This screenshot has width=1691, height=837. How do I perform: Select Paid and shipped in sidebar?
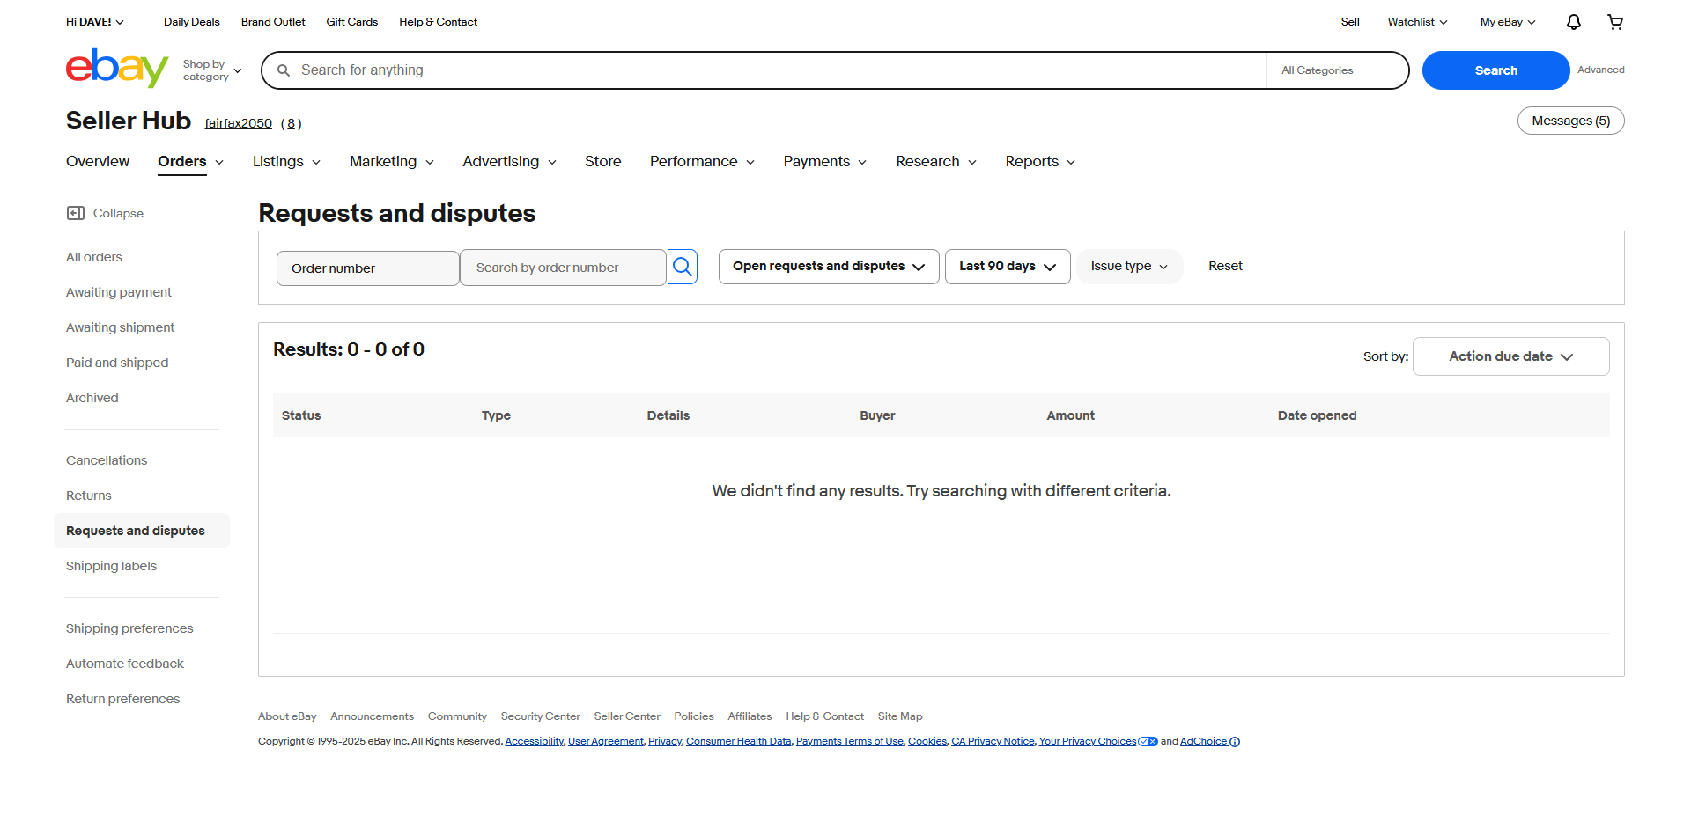117,363
